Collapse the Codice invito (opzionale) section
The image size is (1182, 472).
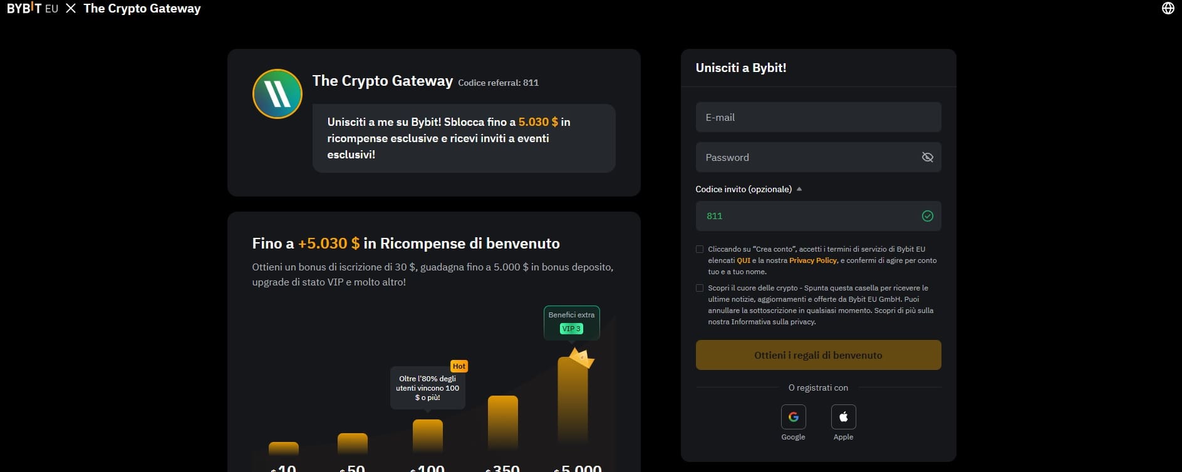(749, 189)
